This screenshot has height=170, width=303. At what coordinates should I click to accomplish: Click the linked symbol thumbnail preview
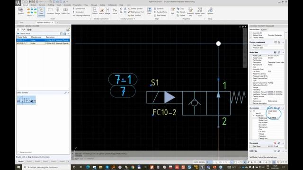[27, 100]
